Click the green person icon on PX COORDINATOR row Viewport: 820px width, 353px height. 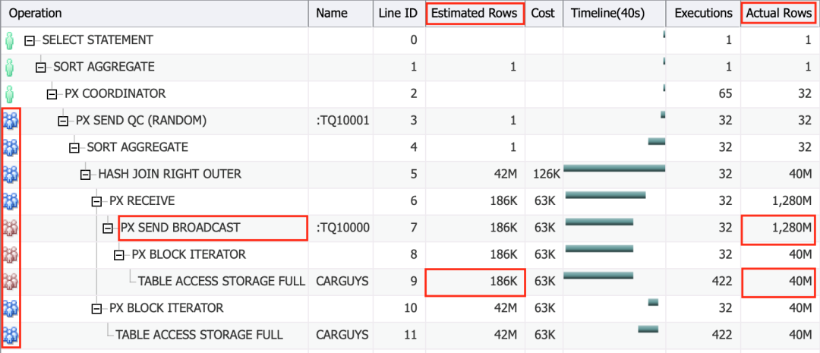(10, 94)
